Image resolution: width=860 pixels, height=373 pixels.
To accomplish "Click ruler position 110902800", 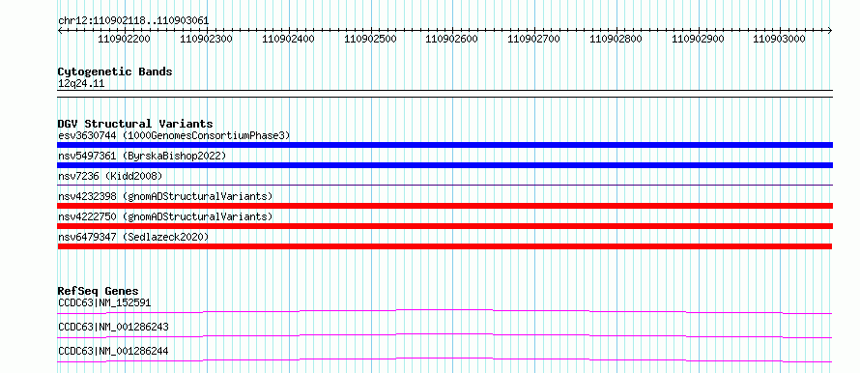I will pyautogui.click(x=616, y=39).
